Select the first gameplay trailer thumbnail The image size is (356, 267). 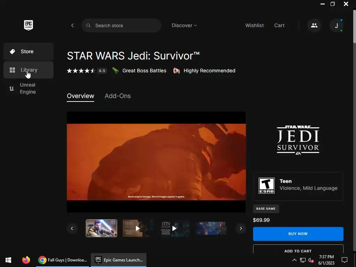(x=102, y=228)
